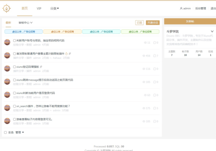Click the flame icon on 首发限制 post
This screenshot has height=151, width=216.
66,54
